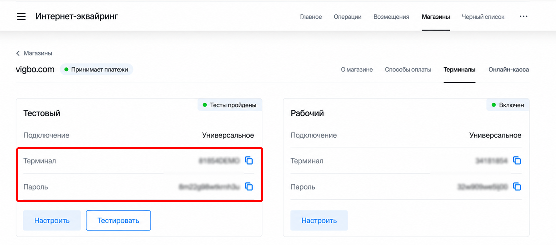The height and width of the screenshot is (245, 556).
Task: Click the blurred test terminal ID value
Action: click(219, 161)
